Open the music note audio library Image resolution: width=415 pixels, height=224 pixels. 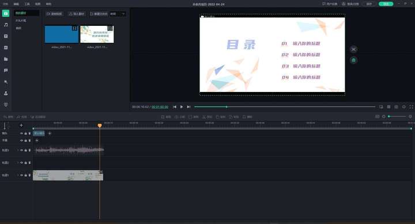[6, 25]
